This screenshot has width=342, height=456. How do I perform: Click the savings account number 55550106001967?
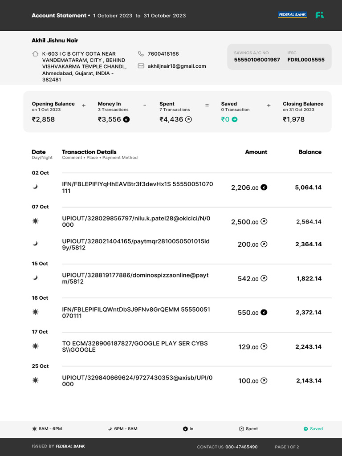pyautogui.click(x=257, y=60)
